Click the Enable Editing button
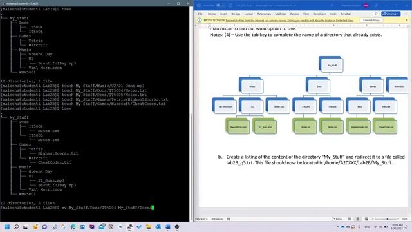Viewport: 412px width, 232px height. click(x=371, y=20)
